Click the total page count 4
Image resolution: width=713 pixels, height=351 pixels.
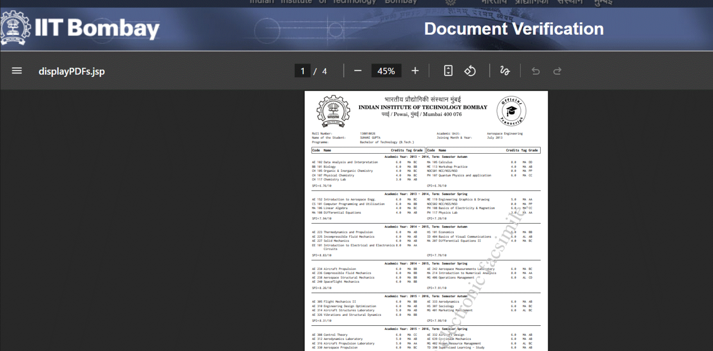pos(324,71)
